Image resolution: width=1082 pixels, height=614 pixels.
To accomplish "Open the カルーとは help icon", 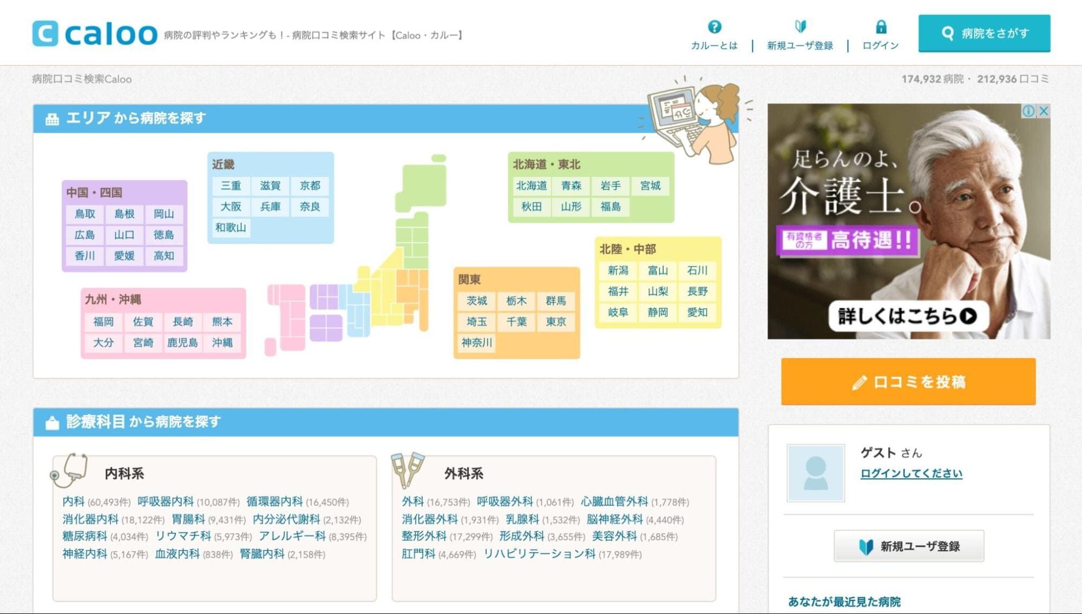I will click(x=714, y=27).
